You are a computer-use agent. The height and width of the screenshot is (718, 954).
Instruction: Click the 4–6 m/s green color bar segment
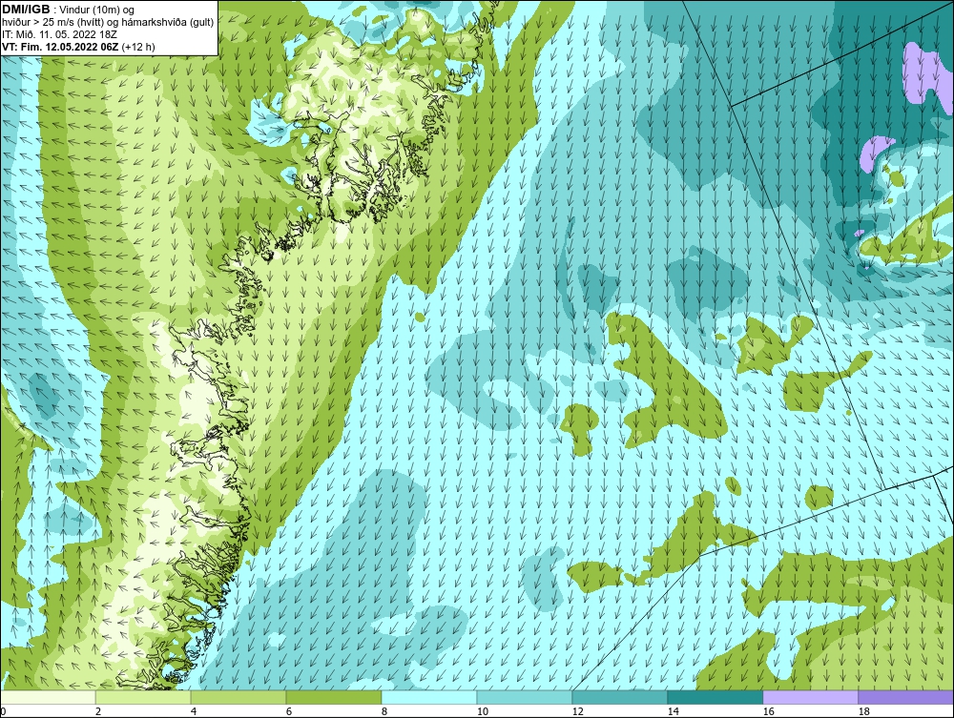pyautogui.click(x=238, y=697)
